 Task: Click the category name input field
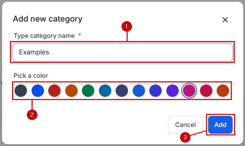pyautogui.click(x=122, y=52)
